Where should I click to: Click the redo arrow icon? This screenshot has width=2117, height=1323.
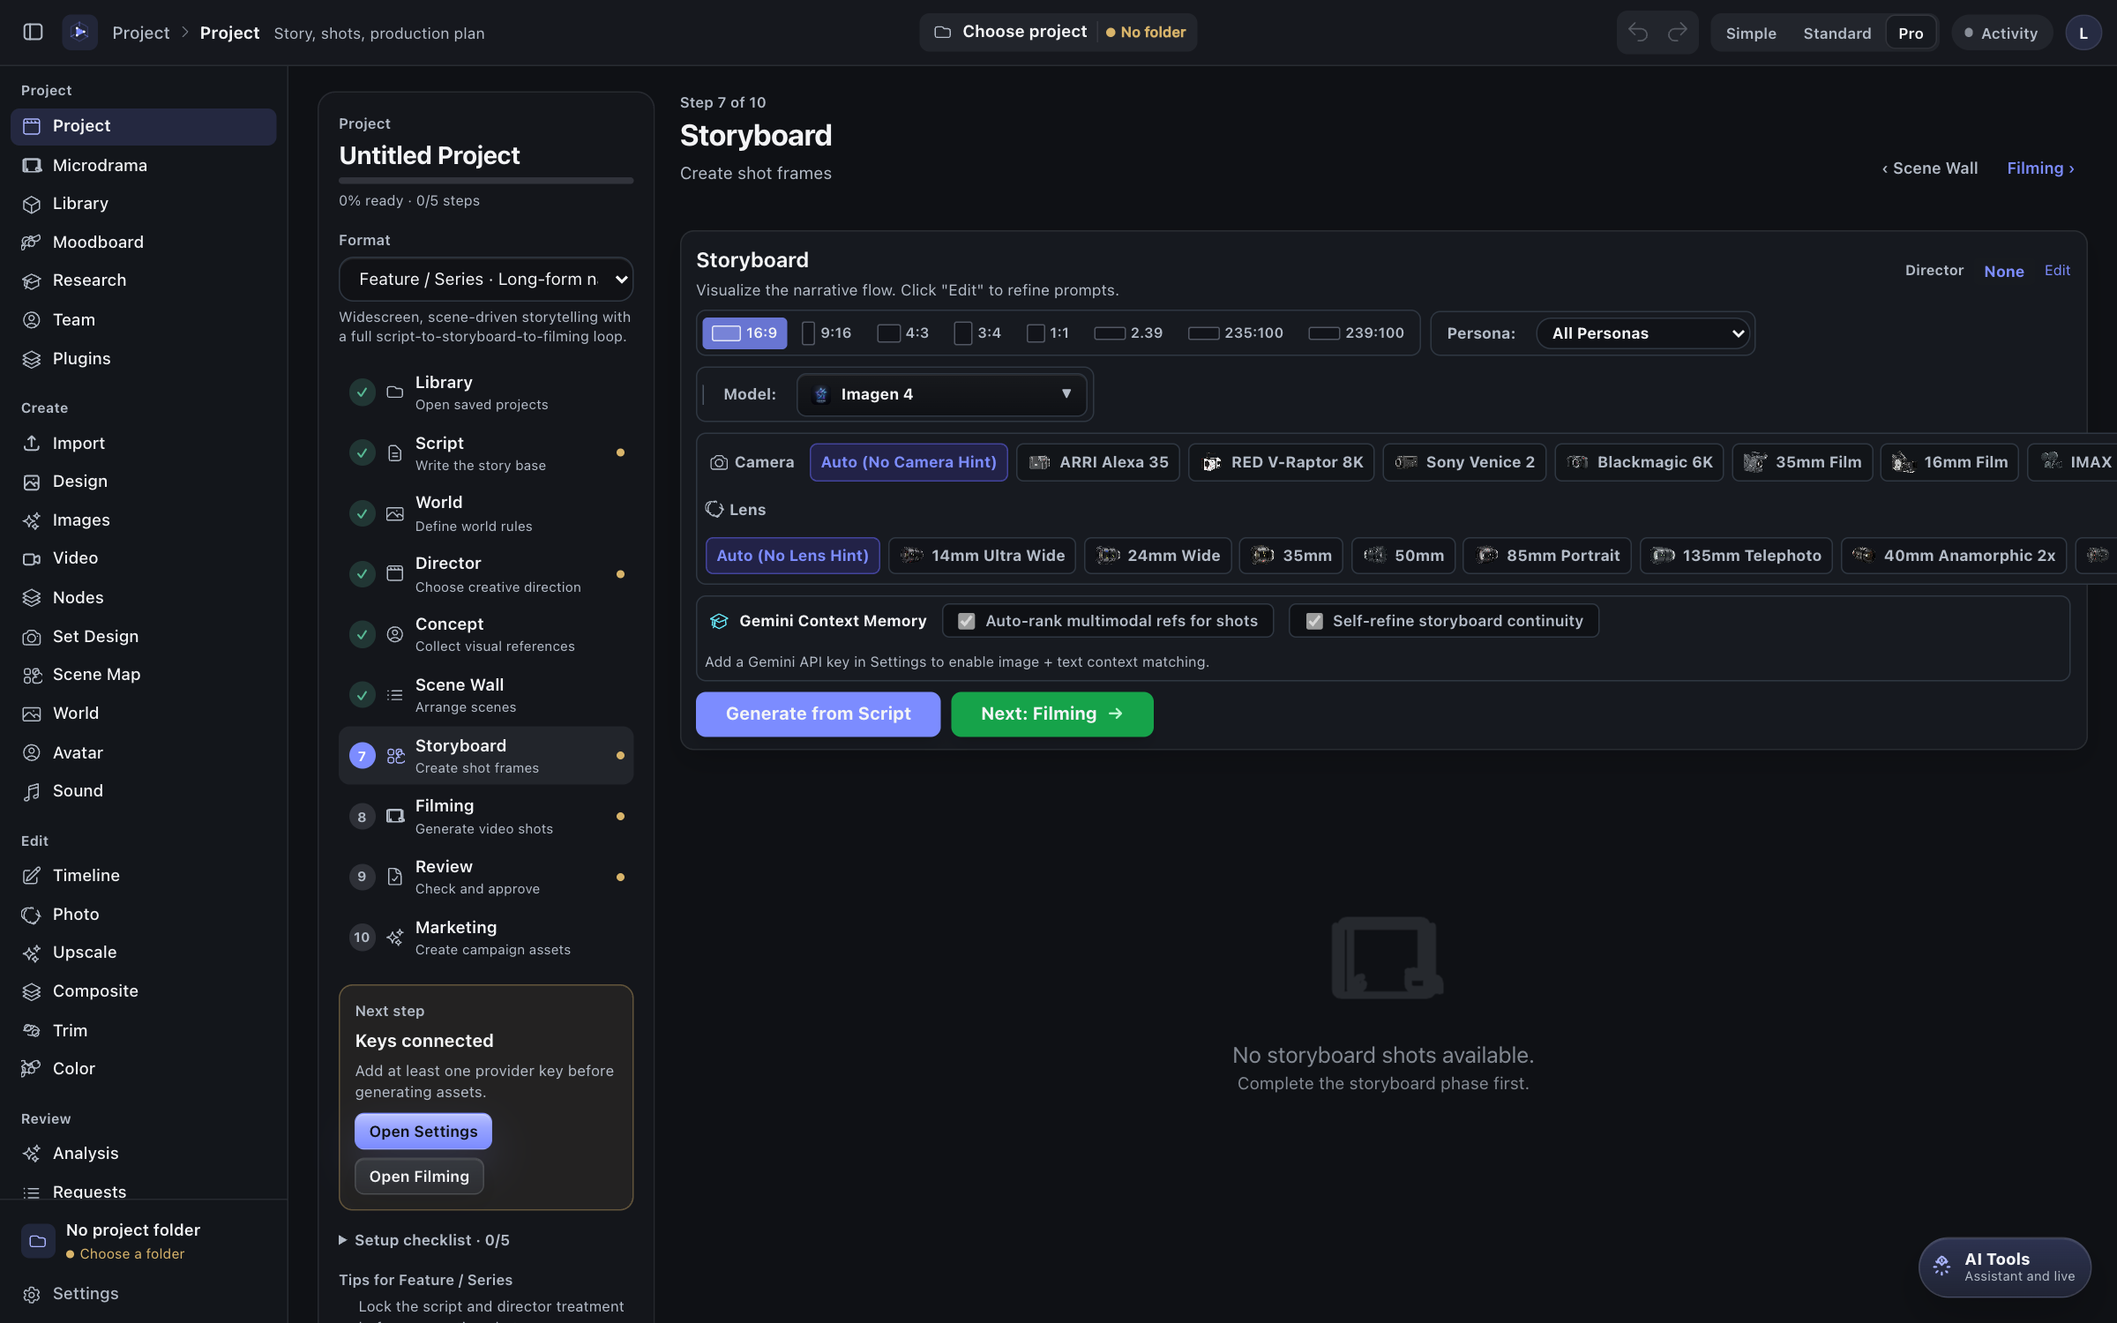1677,33
